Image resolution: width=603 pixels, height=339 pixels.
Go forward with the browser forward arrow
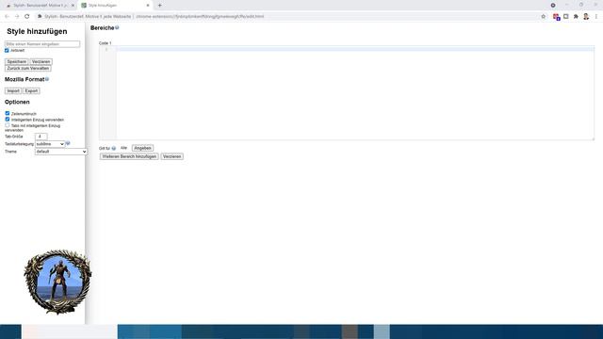coord(17,17)
